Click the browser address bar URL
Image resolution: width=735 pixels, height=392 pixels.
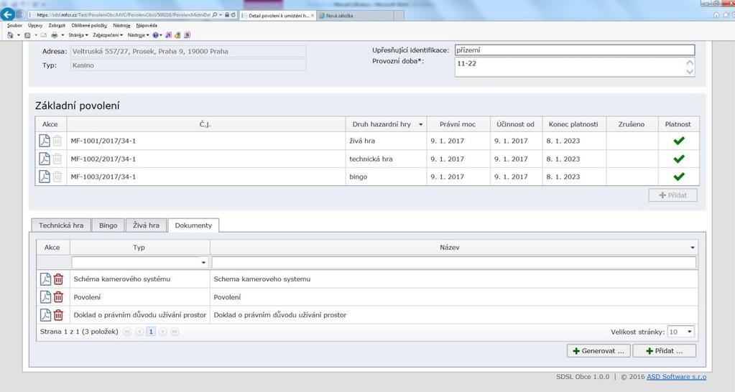pyautogui.click(x=123, y=15)
